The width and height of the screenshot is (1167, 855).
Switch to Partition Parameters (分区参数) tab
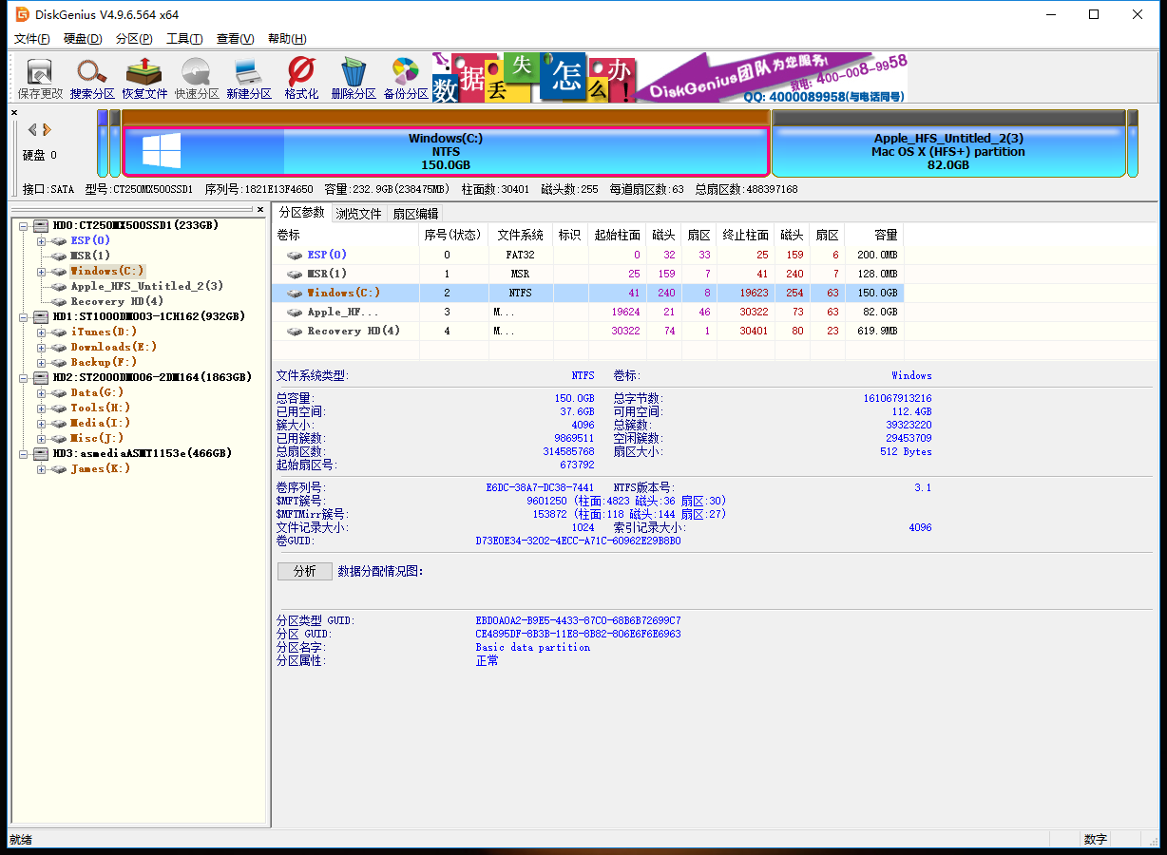tap(301, 213)
